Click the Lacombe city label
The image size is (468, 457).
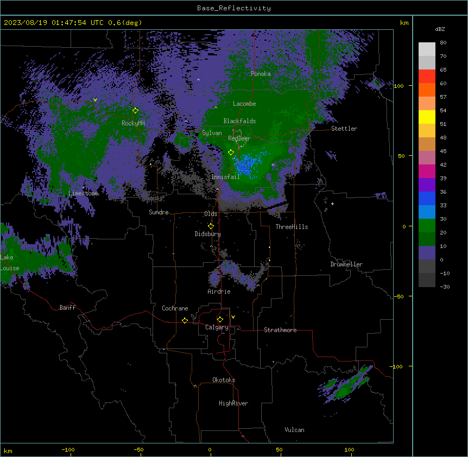click(x=244, y=104)
